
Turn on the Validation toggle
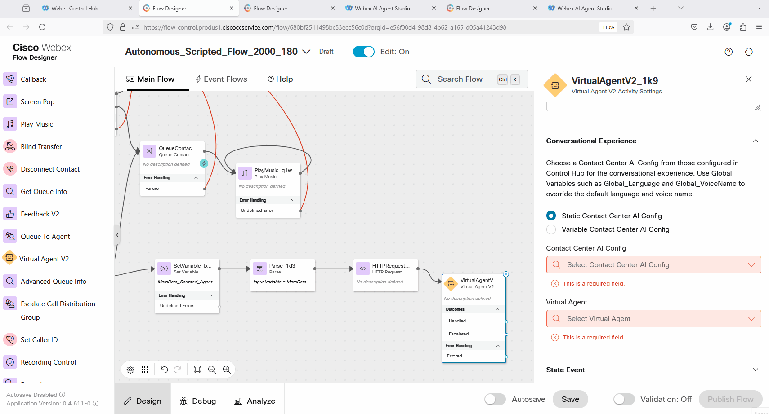[624, 399]
